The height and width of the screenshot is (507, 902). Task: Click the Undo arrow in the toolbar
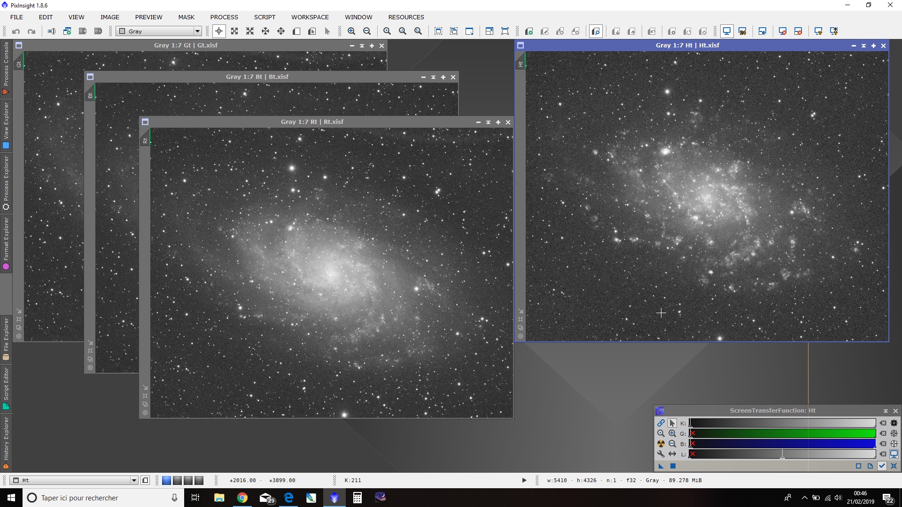click(x=16, y=31)
